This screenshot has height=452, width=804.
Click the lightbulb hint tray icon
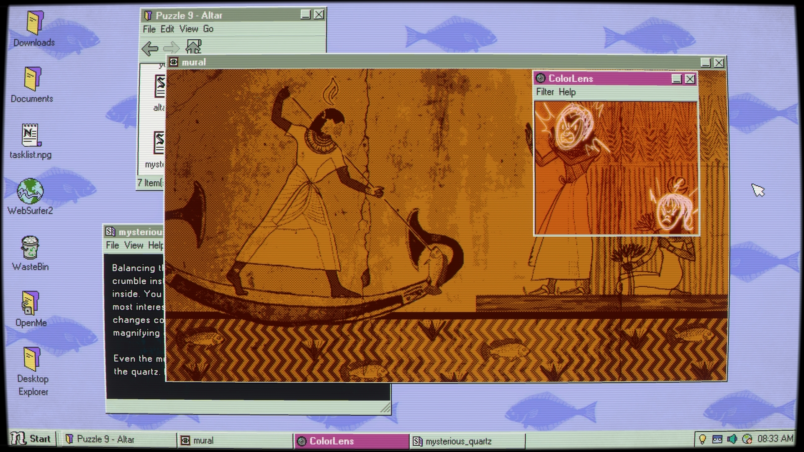coord(703,439)
